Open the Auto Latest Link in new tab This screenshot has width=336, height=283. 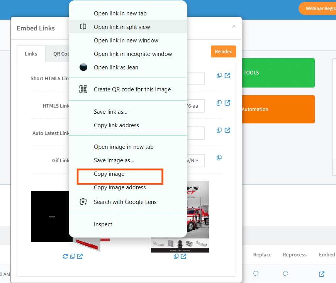point(227,130)
